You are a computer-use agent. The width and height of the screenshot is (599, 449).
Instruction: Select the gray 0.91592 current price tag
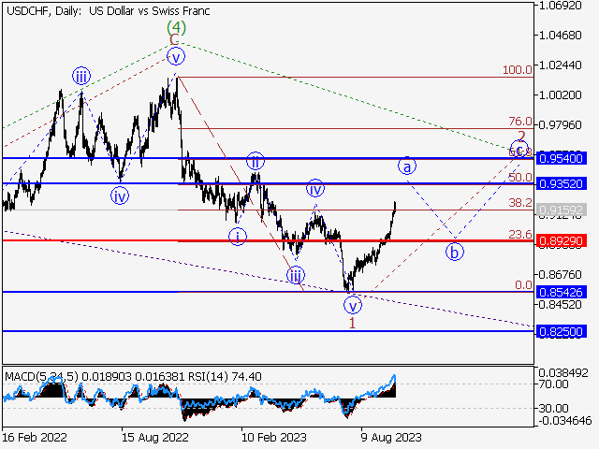[562, 210]
